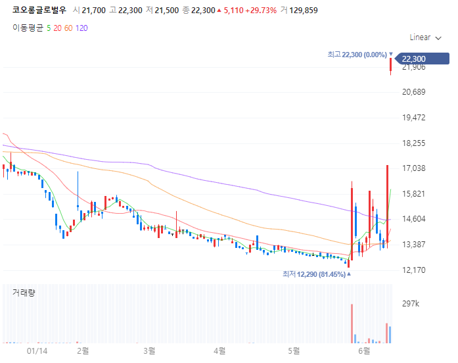
Task: Toggle the 120-day moving average
Action: pyautogui.click(x=81, y=28)
